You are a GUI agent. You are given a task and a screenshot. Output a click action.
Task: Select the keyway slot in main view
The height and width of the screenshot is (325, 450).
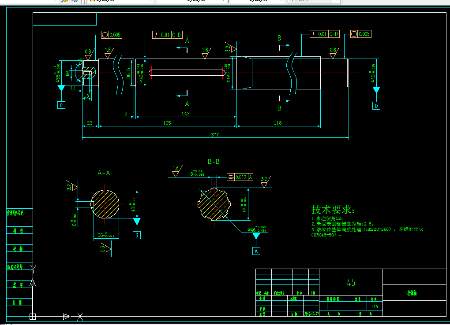point(187,73)
